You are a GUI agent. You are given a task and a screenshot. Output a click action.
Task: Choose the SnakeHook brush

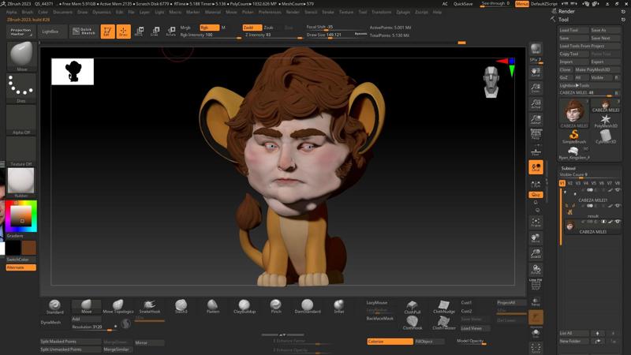pyautogui.click(x=149, y=305)
